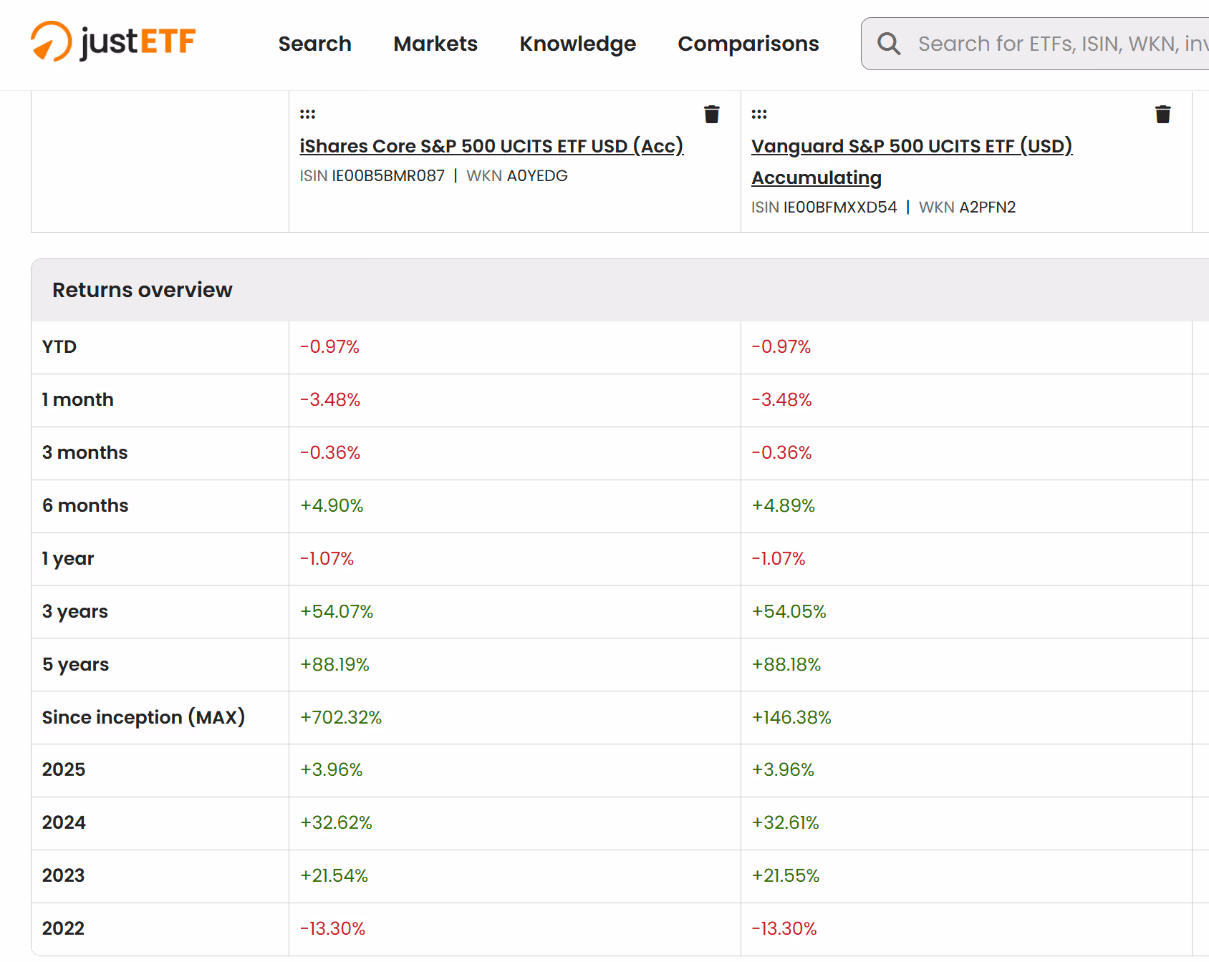Click iShares 2024 return +32.62%
This screenshot has height=962, width=1209.
pos(336,823)
